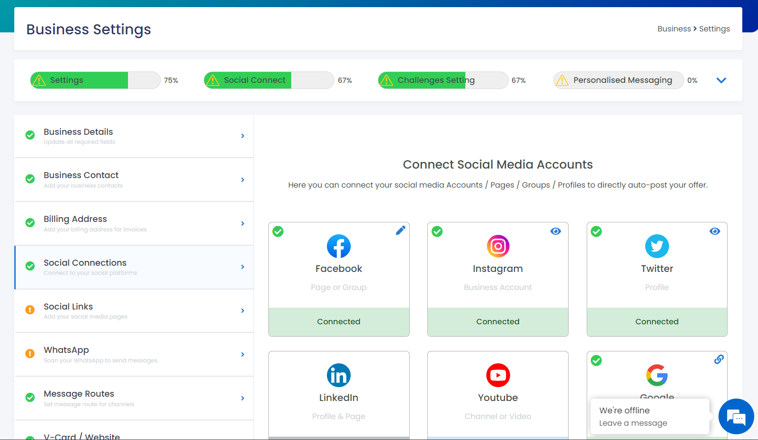
Task: Click the Settings breadcrumb link
Action: [714, 29]
